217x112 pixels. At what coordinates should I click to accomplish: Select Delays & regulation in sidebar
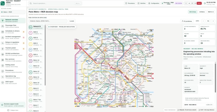point(13,43)
